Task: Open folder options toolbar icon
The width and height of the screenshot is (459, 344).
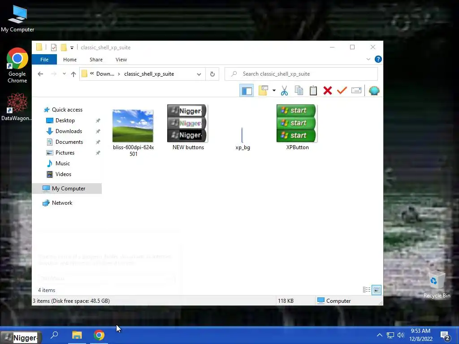Action: [263, 90]
